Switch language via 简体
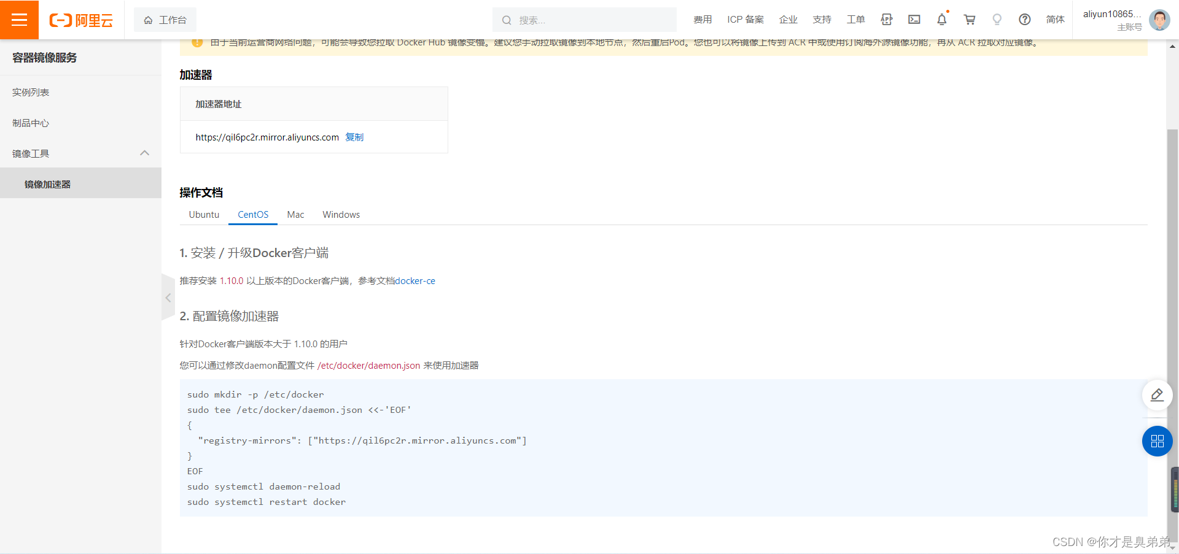This screenshot has height=554, width=1179. point(1055,20)
